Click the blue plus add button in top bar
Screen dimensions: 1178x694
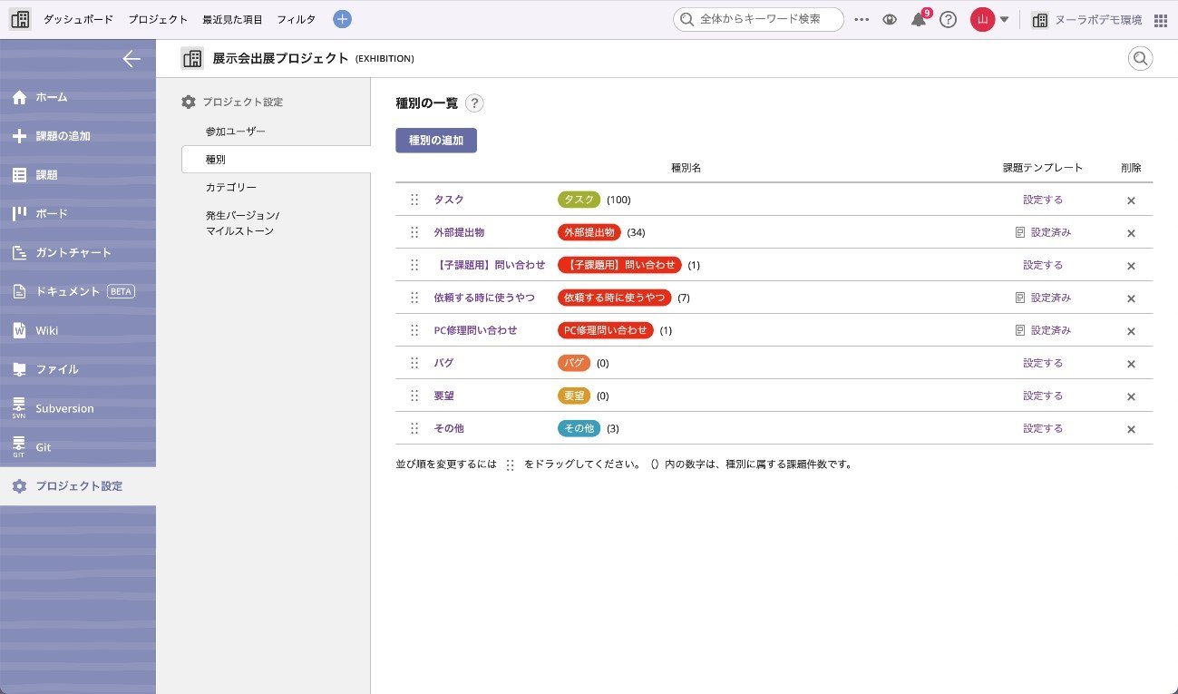342,19
